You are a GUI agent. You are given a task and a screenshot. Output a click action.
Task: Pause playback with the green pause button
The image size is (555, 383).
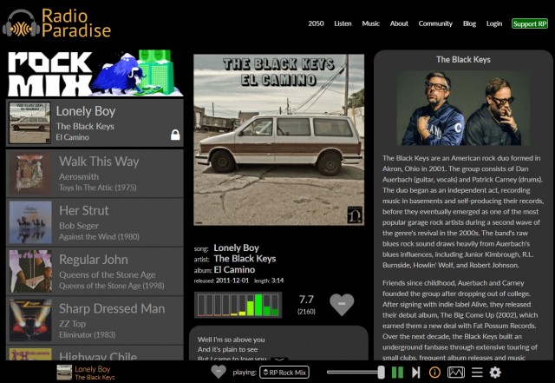click(397, 373)
